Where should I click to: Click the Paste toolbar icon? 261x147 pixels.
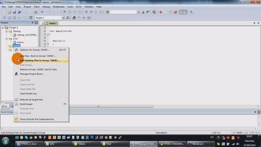(35, 12)
